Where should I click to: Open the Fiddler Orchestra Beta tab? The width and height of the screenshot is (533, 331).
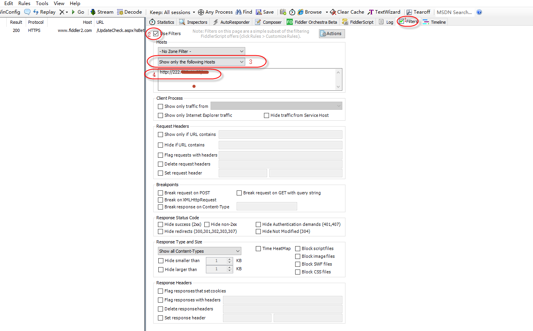coord(312,22)
